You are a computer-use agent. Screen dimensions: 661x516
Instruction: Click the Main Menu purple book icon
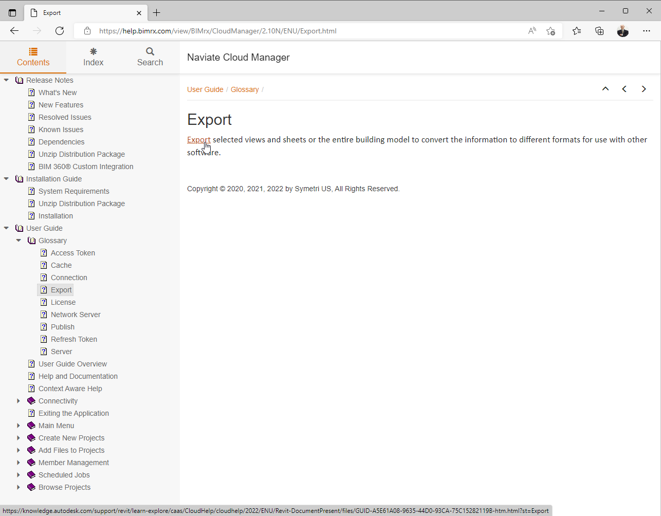coord(31,426)
